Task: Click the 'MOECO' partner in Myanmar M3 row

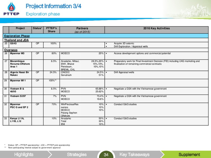Action: pyautogui.click(x=65, y=53)
